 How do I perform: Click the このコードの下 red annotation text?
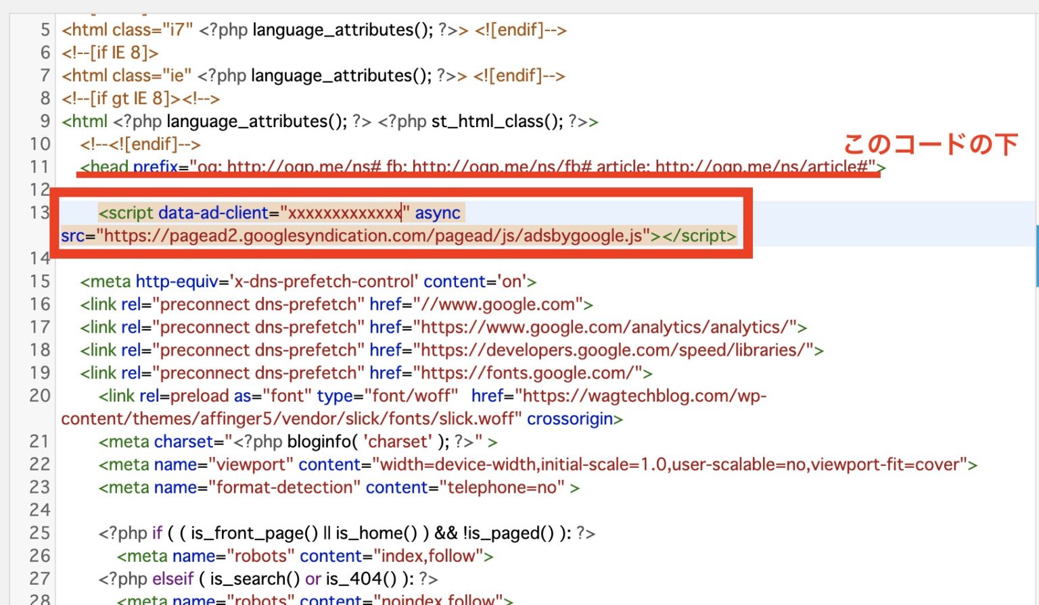(x=930, y=143)
